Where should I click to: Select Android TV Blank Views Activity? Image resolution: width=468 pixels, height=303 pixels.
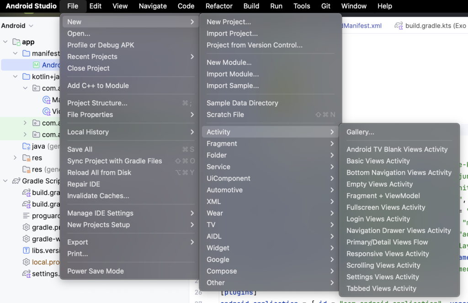pos(399,149)
